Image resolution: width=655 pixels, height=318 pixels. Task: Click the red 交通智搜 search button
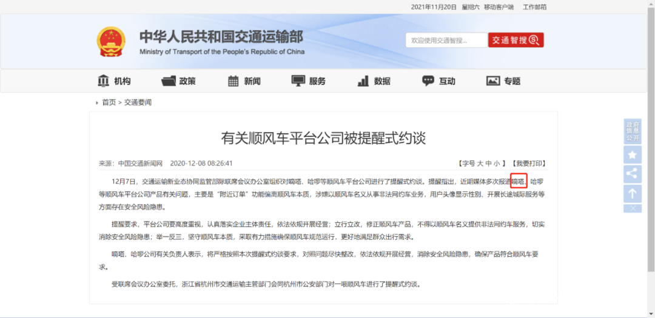tap(516, 40)
